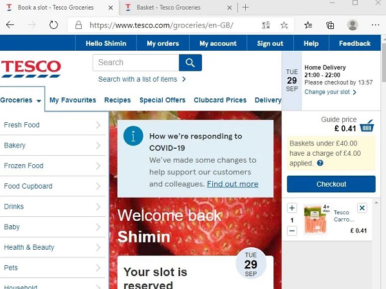Click the Checkout button

[331, 184]
